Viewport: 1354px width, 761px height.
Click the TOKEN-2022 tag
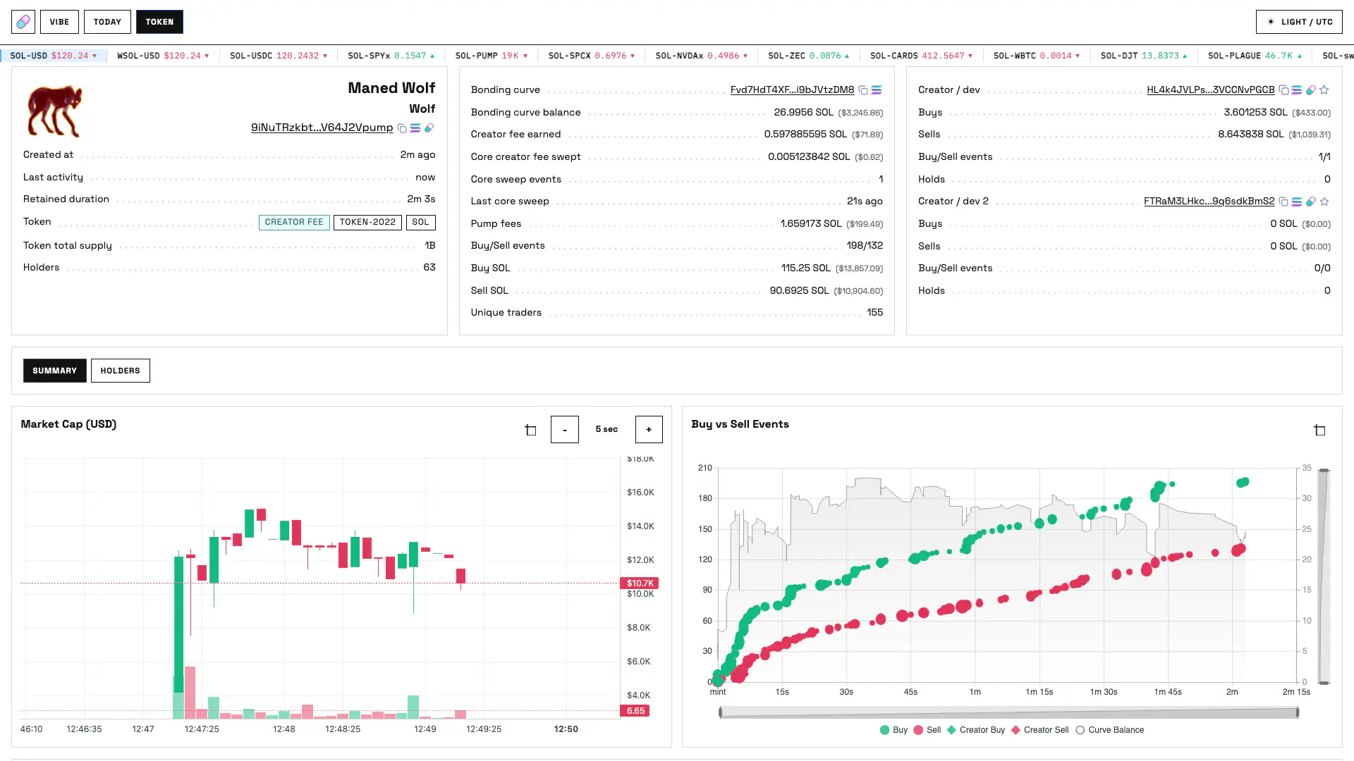[x=367, y=222]
